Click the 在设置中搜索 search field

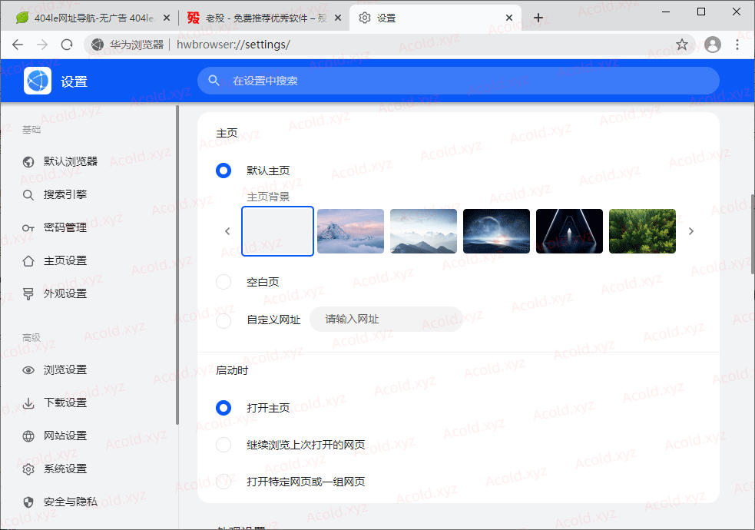[459, 81]
